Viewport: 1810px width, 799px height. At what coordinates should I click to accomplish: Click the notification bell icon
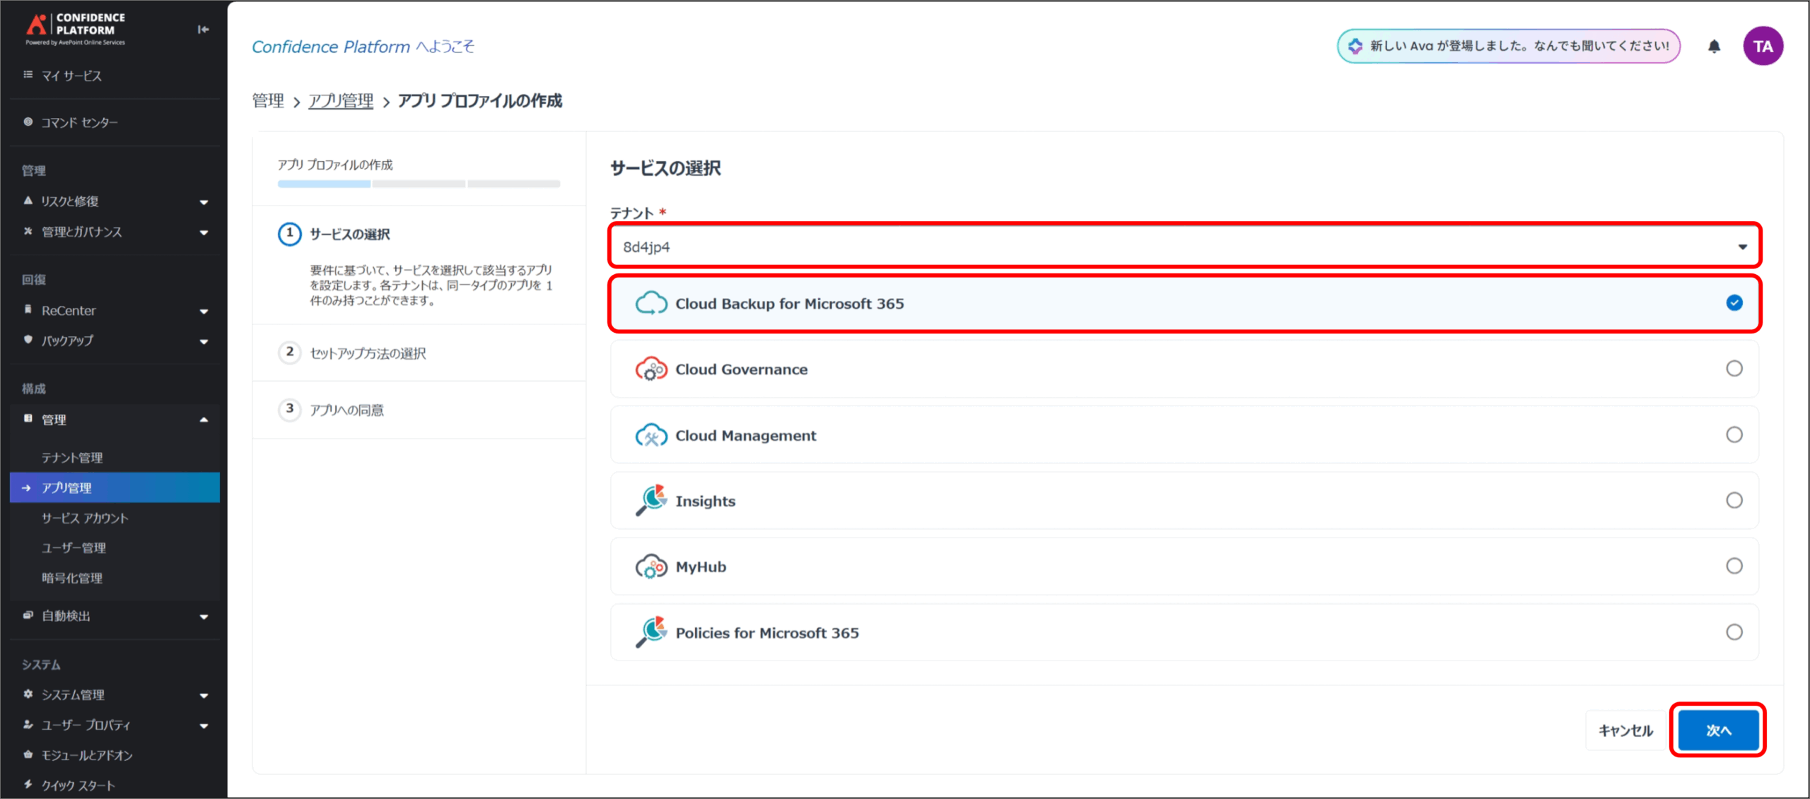1714,47
